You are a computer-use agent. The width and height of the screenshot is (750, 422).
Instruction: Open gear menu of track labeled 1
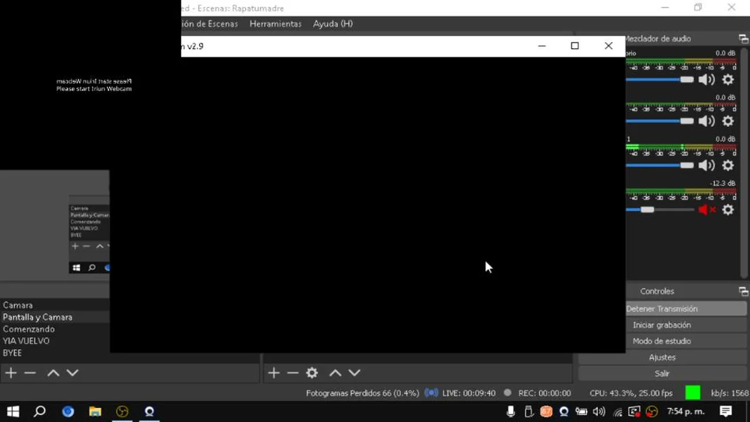[x=728, y=165]
